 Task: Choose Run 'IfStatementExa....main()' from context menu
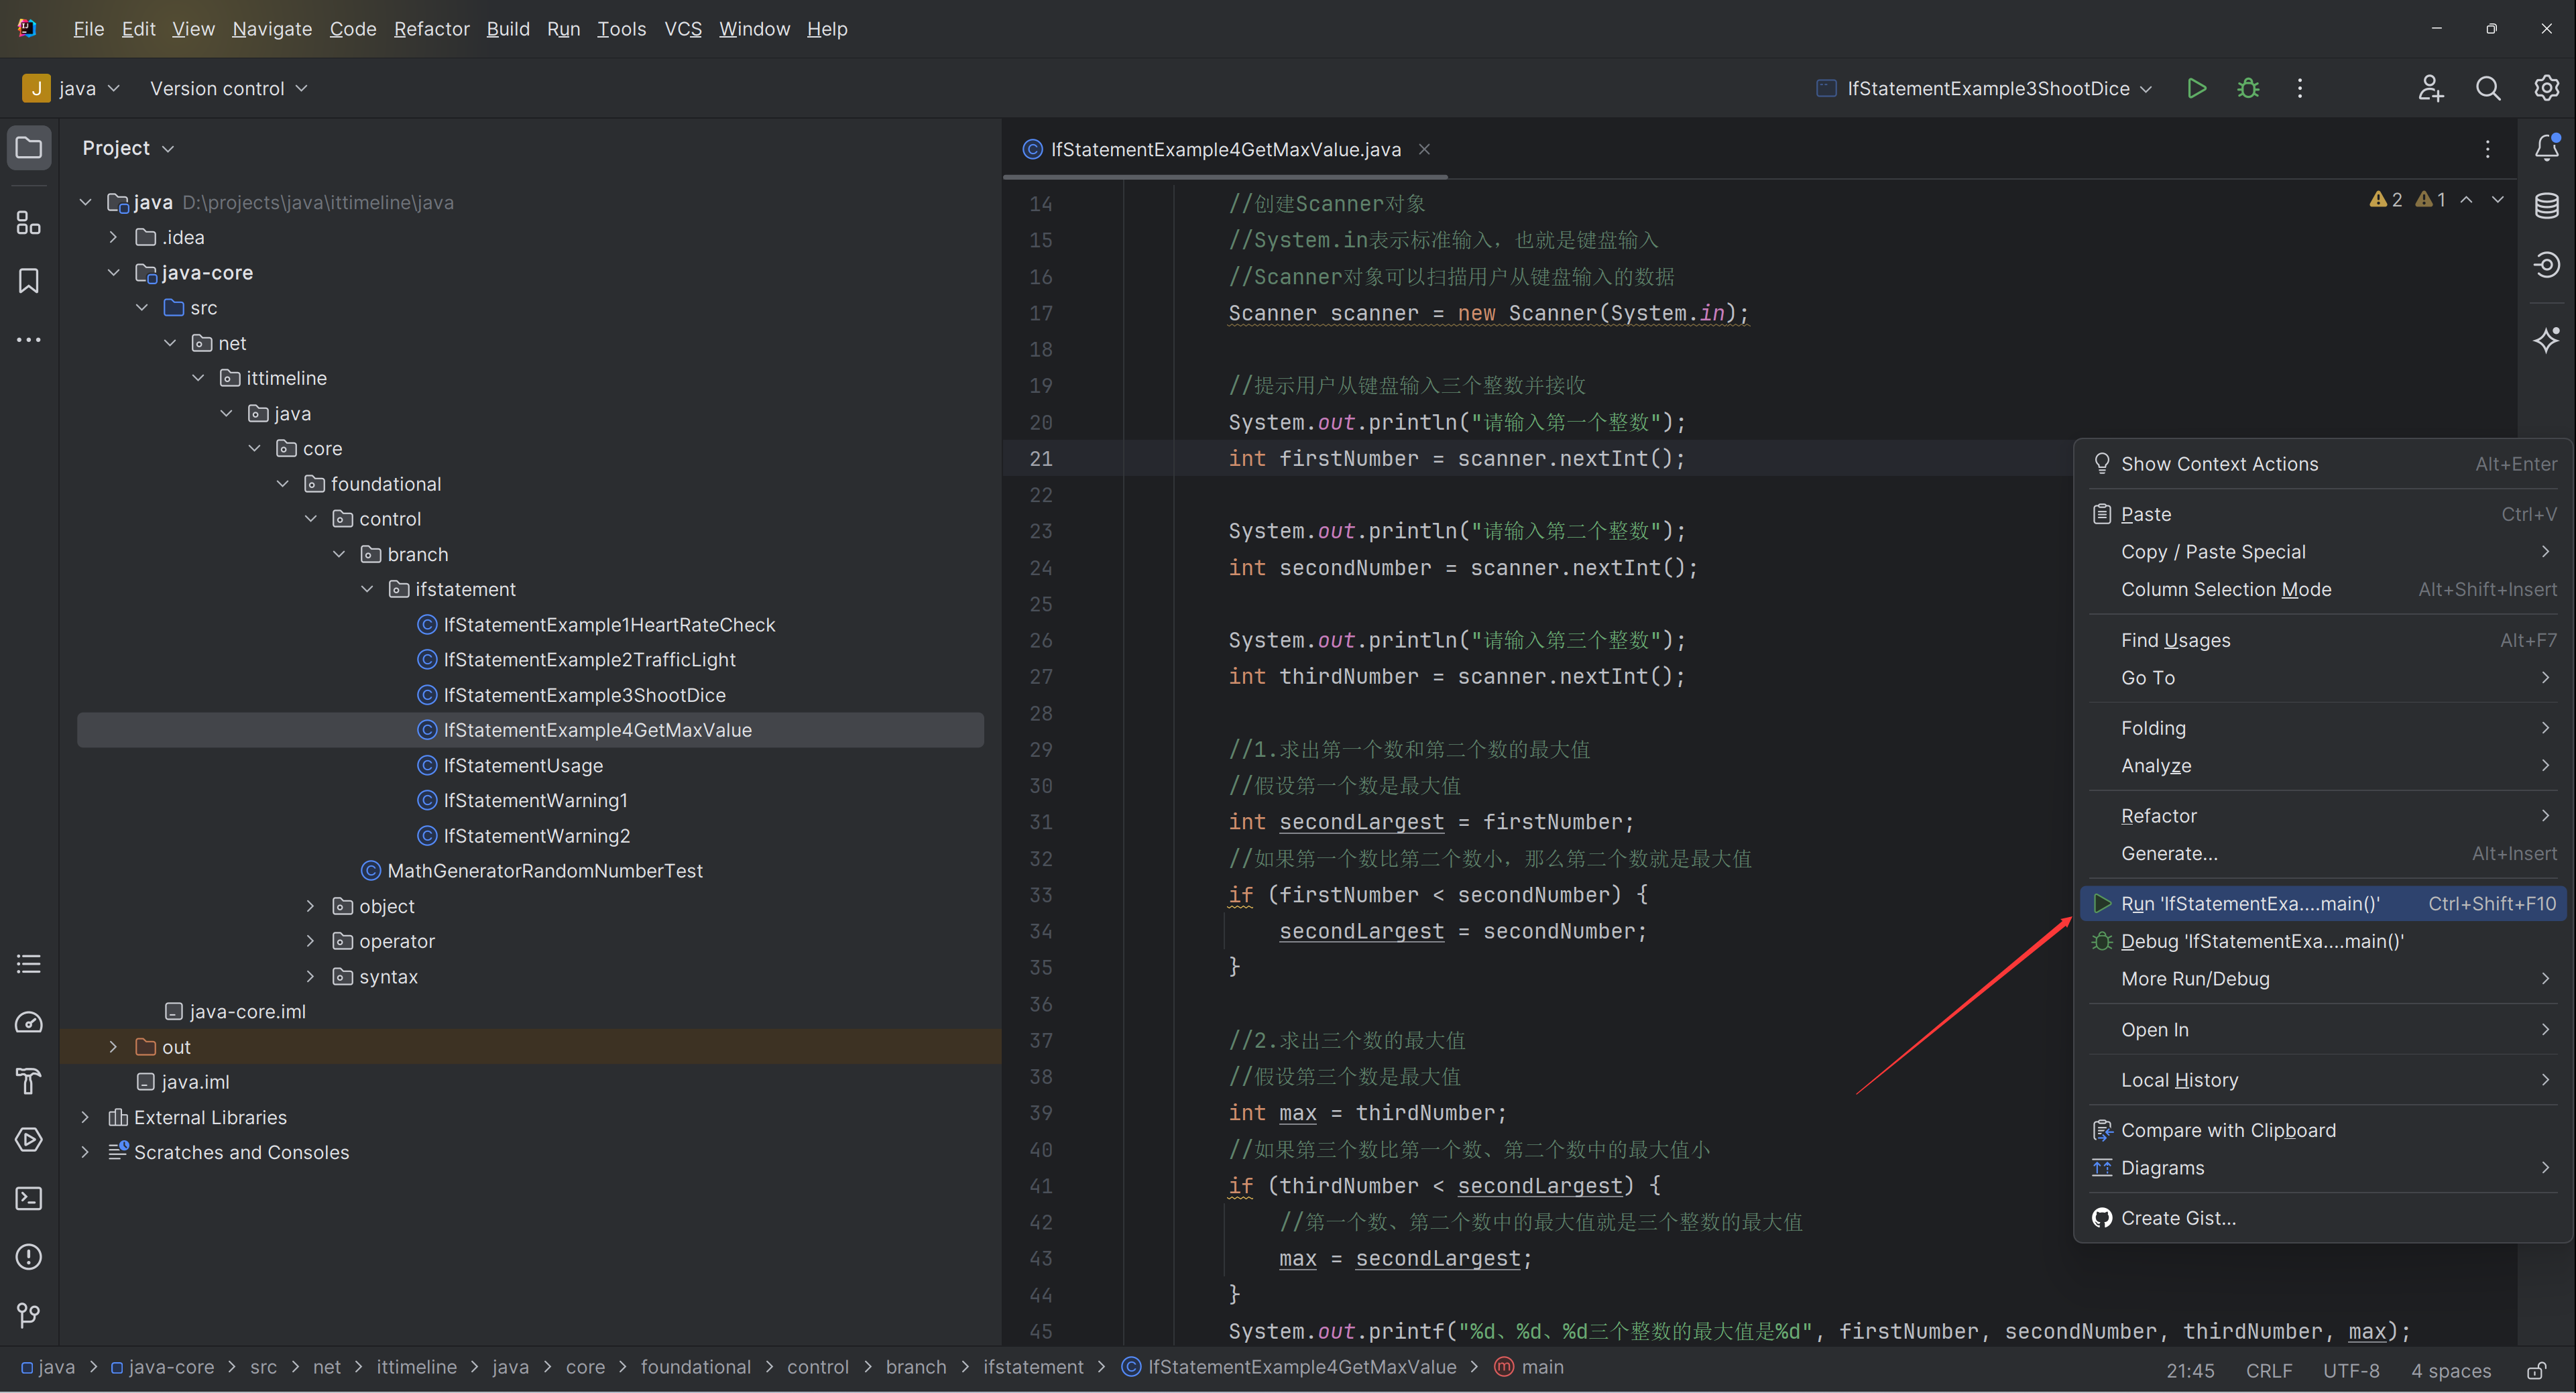click(2323, 904)
